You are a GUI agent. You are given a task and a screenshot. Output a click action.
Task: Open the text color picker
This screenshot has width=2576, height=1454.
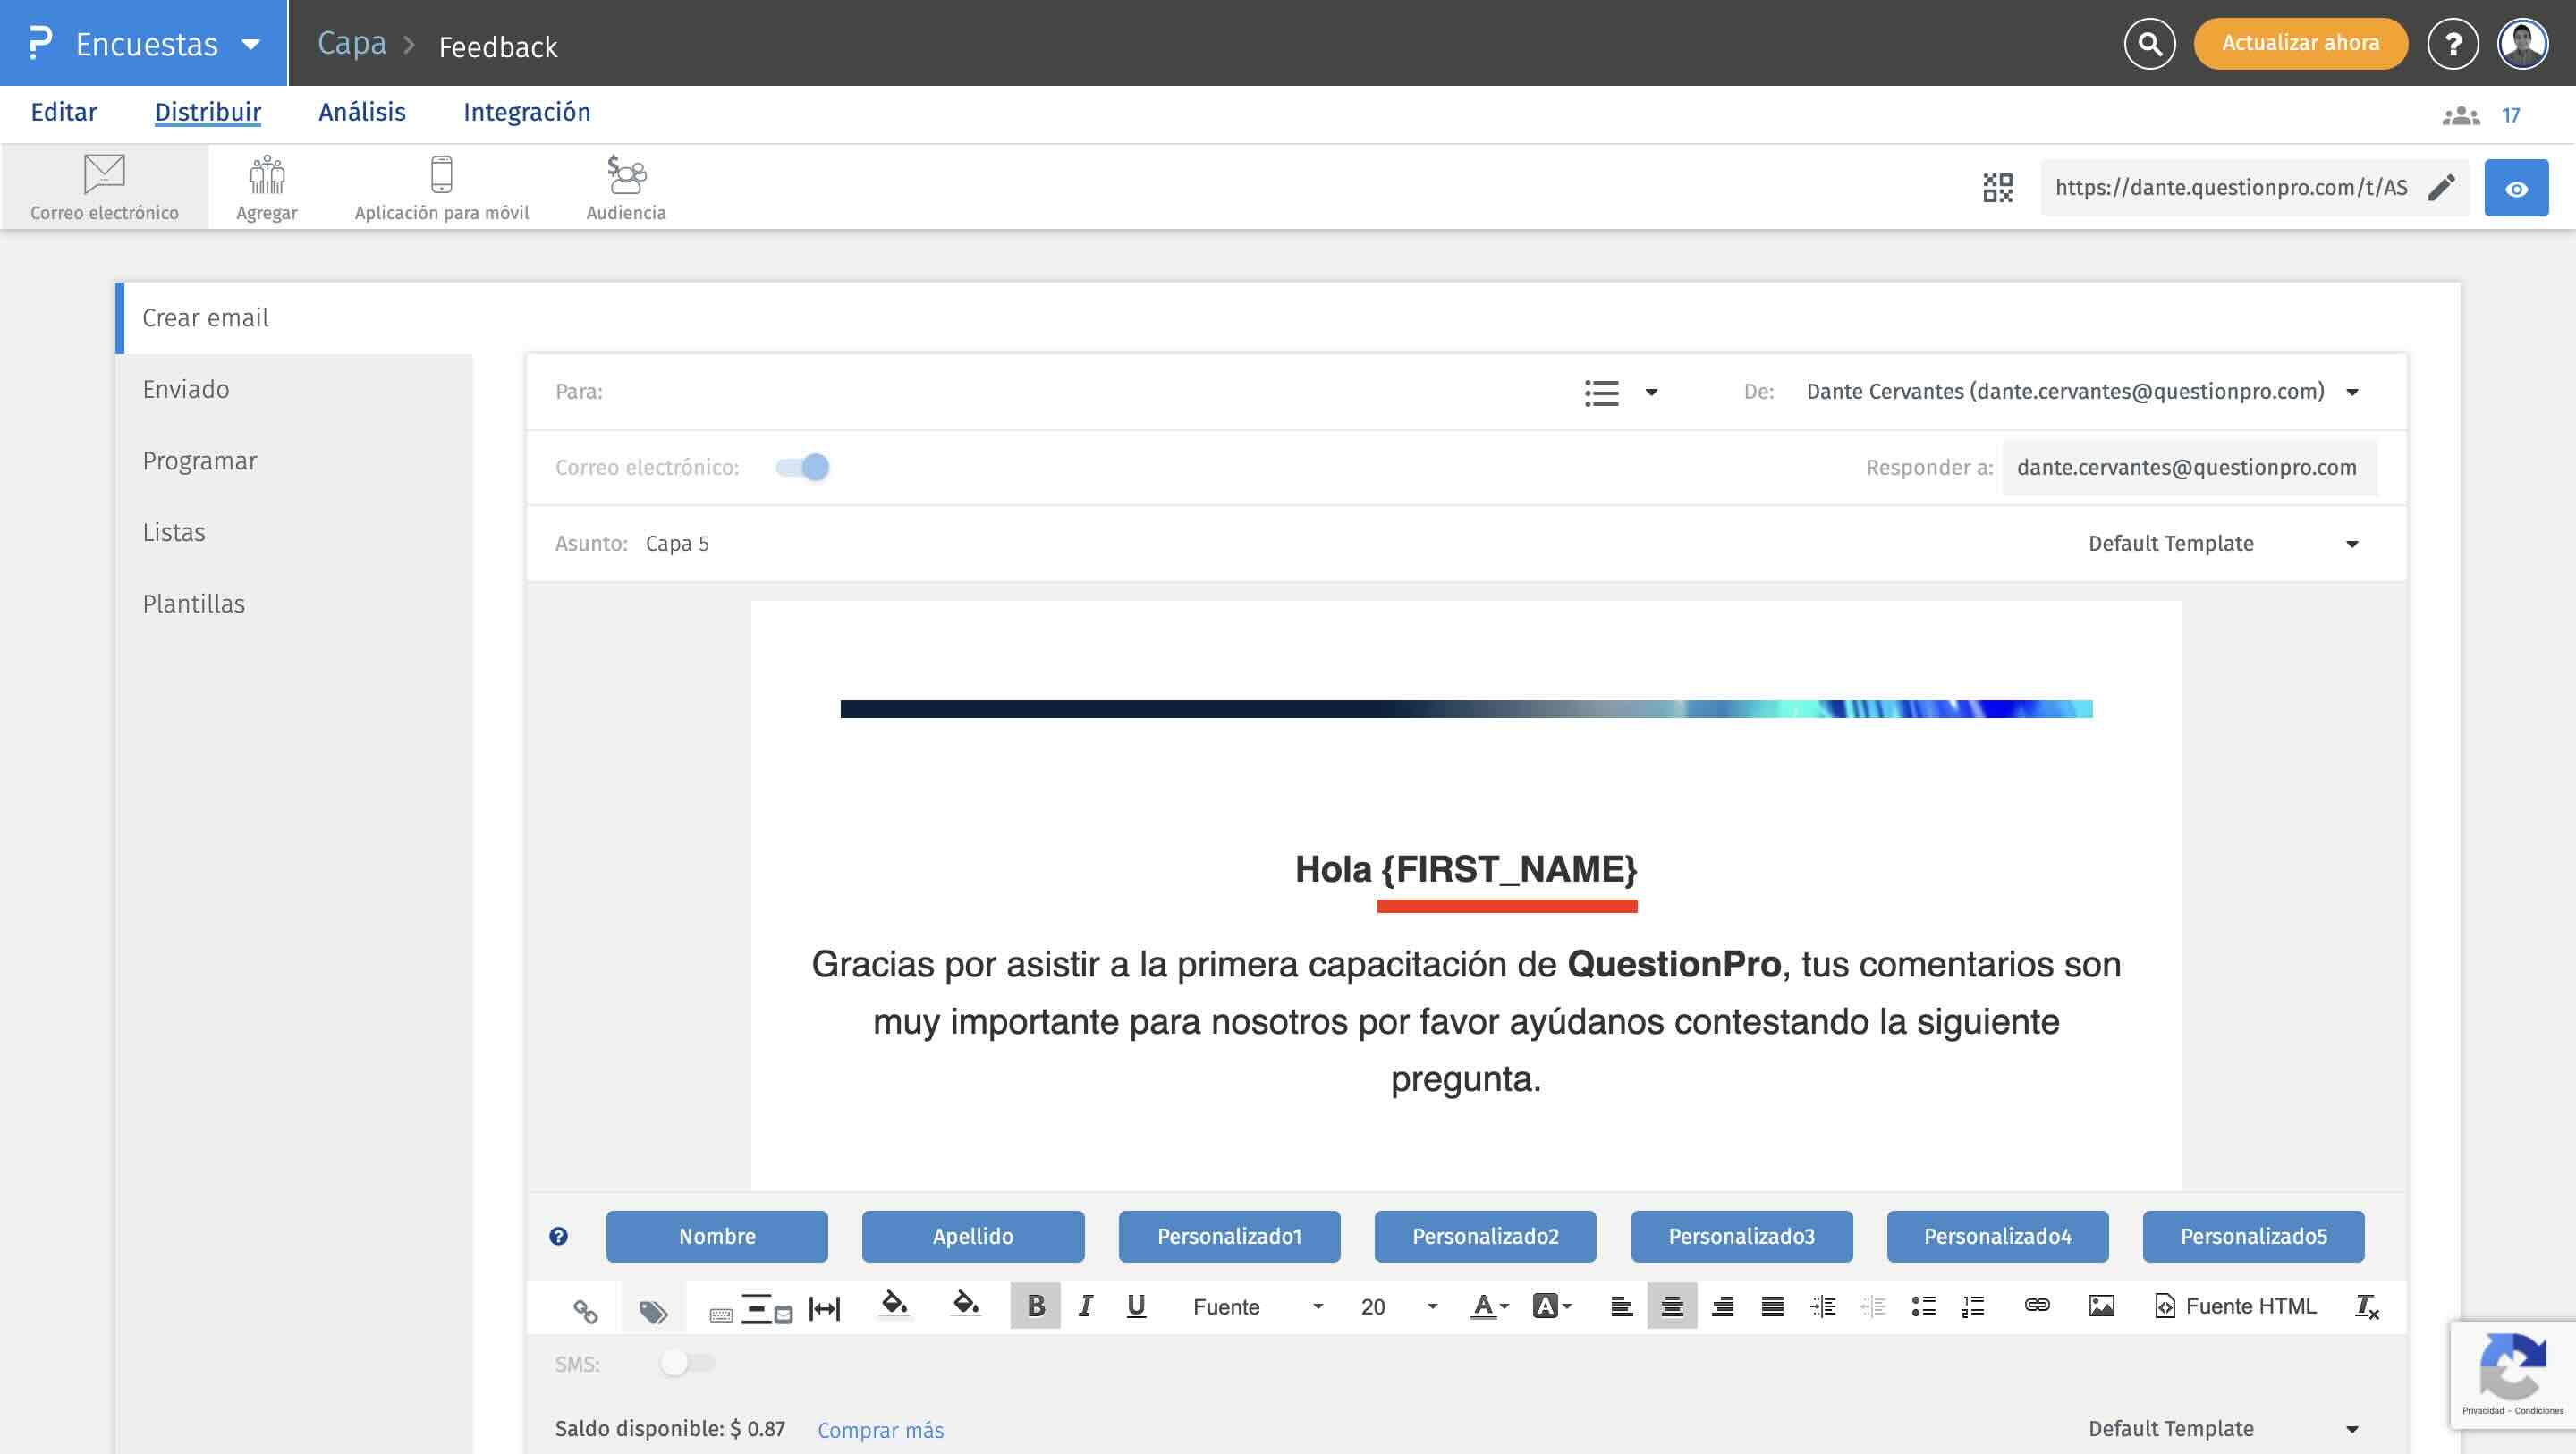(x=1489, y=1306)
